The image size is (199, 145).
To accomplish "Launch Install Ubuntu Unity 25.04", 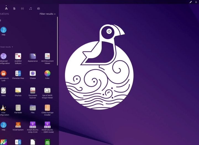I will click(33, 127).
